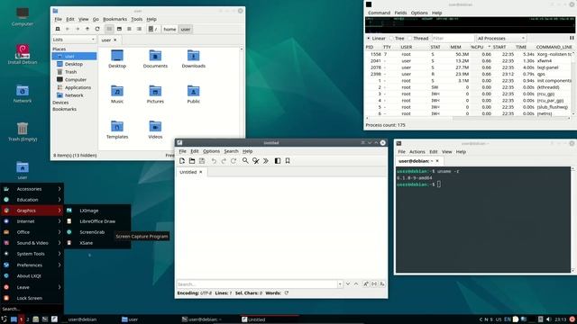The width and height of the screenshot is (577, 324).
Task: Open the Templates folder in file manager
Action: pos(117,130)
